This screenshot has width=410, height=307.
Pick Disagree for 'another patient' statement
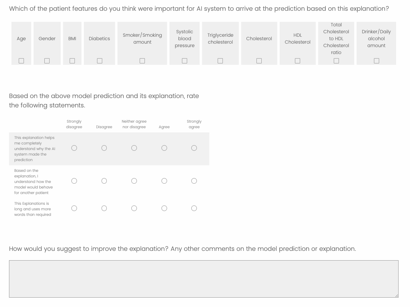click(104, 181)
